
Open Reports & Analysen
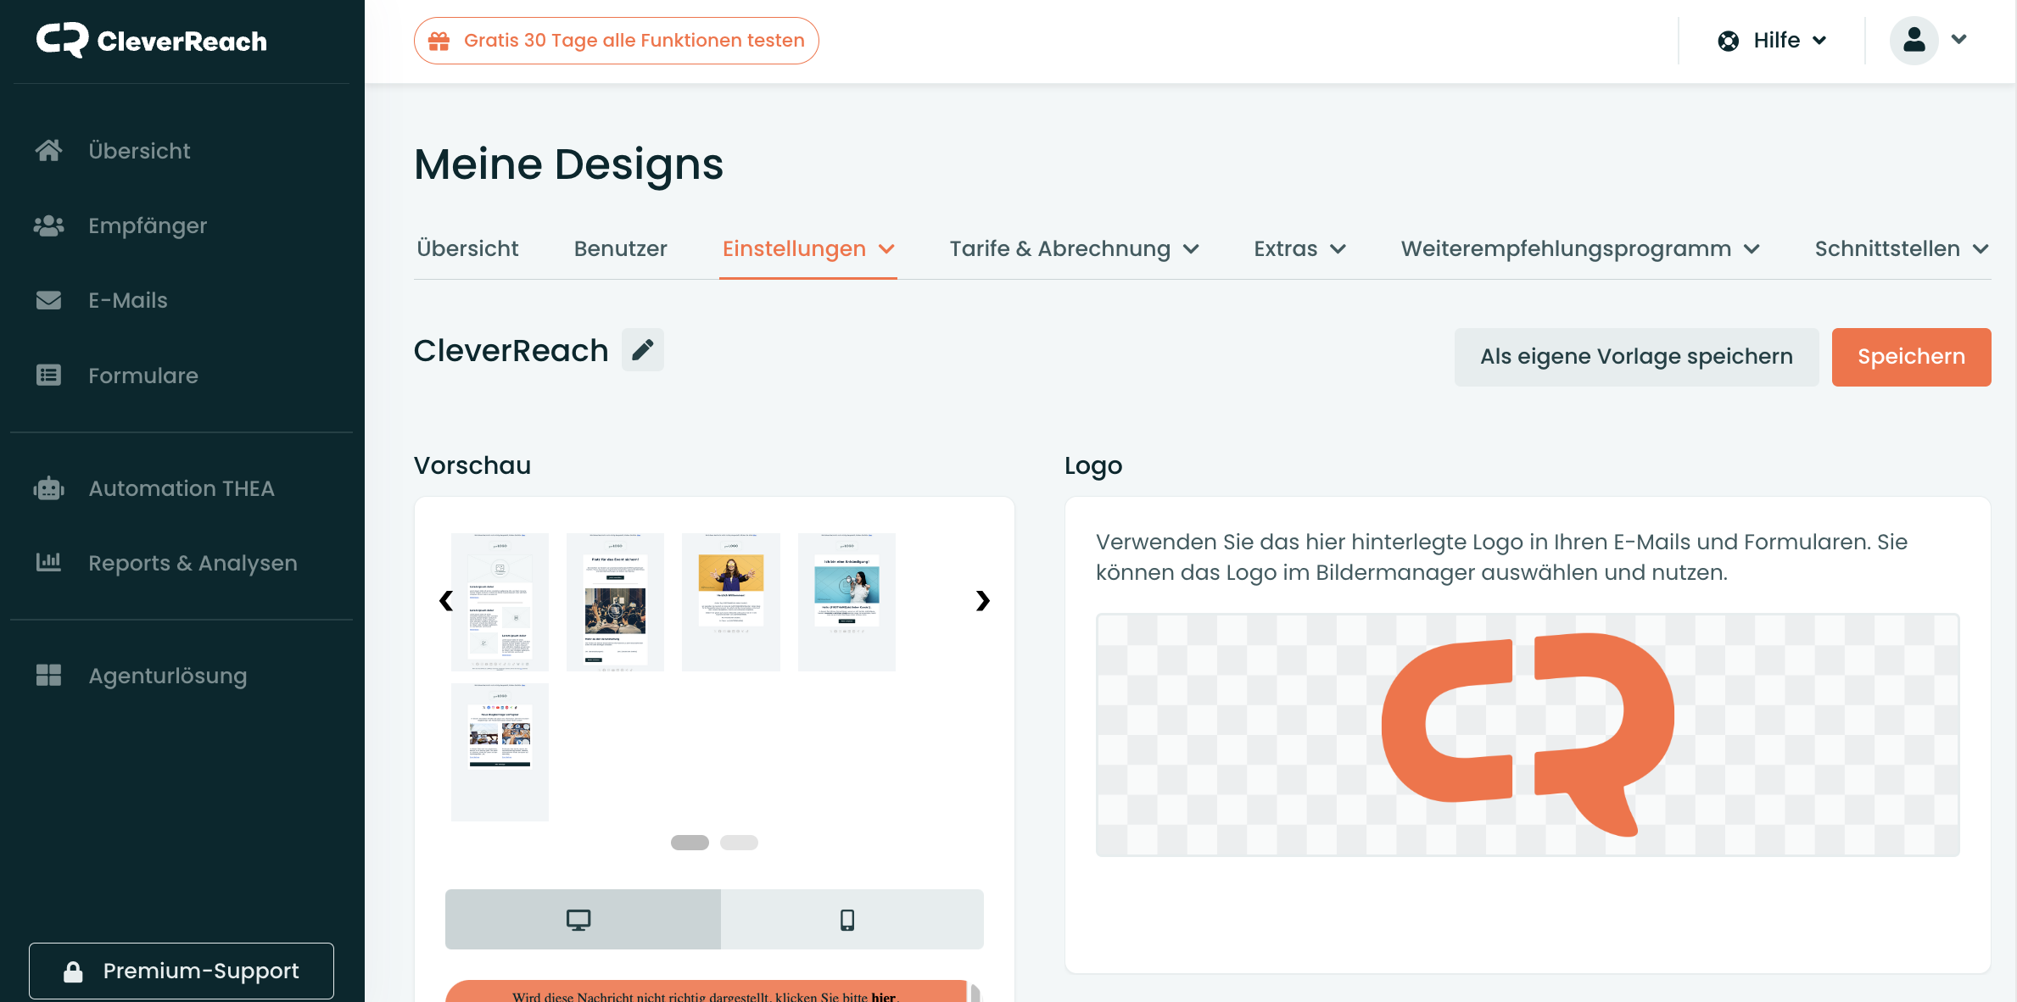click(x=193, y=563)
